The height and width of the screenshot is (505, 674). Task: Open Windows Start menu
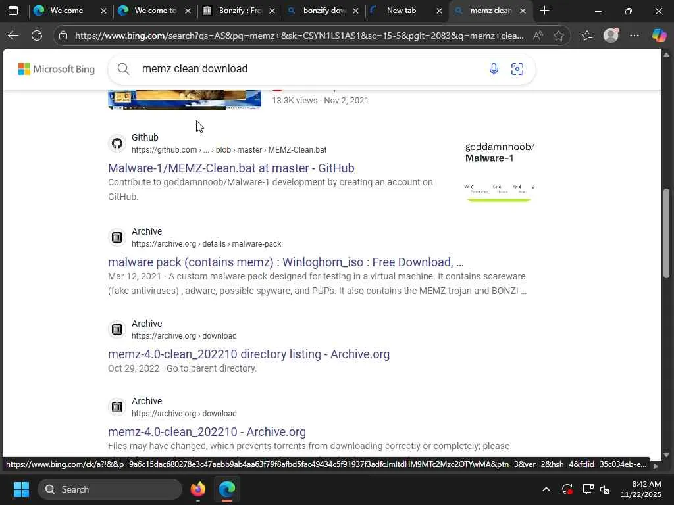(21, 489)
